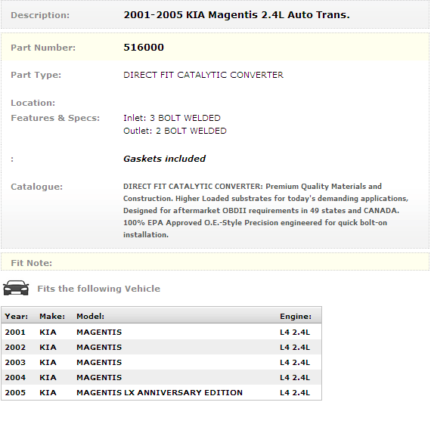
Task: Click the Year column header
Action: [x=16, y=316]
